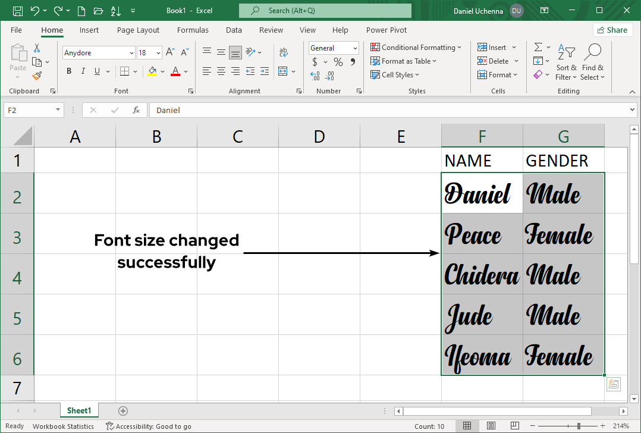Click the Wrap Text icon
641x433 pixels.
coord(284,52)
